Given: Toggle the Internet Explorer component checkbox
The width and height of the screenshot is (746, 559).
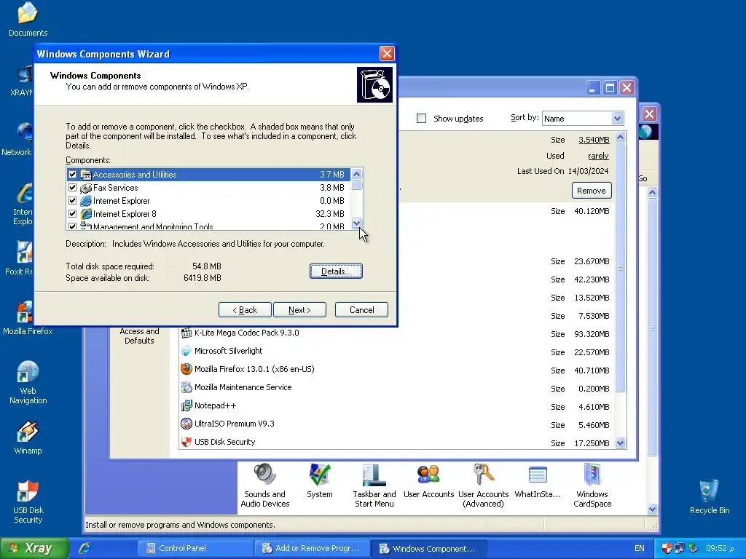Looking at the screenshot, I should 72,201.
